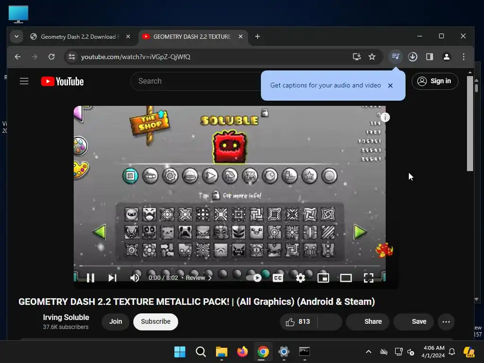Viewport: 484px width, 363px height.
Task: Dismiss the captions tooltip
Action: (390, 86)
